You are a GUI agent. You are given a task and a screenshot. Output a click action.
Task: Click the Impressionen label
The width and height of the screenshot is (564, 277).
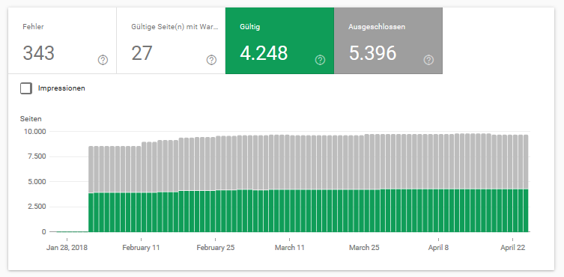(61, 88)
